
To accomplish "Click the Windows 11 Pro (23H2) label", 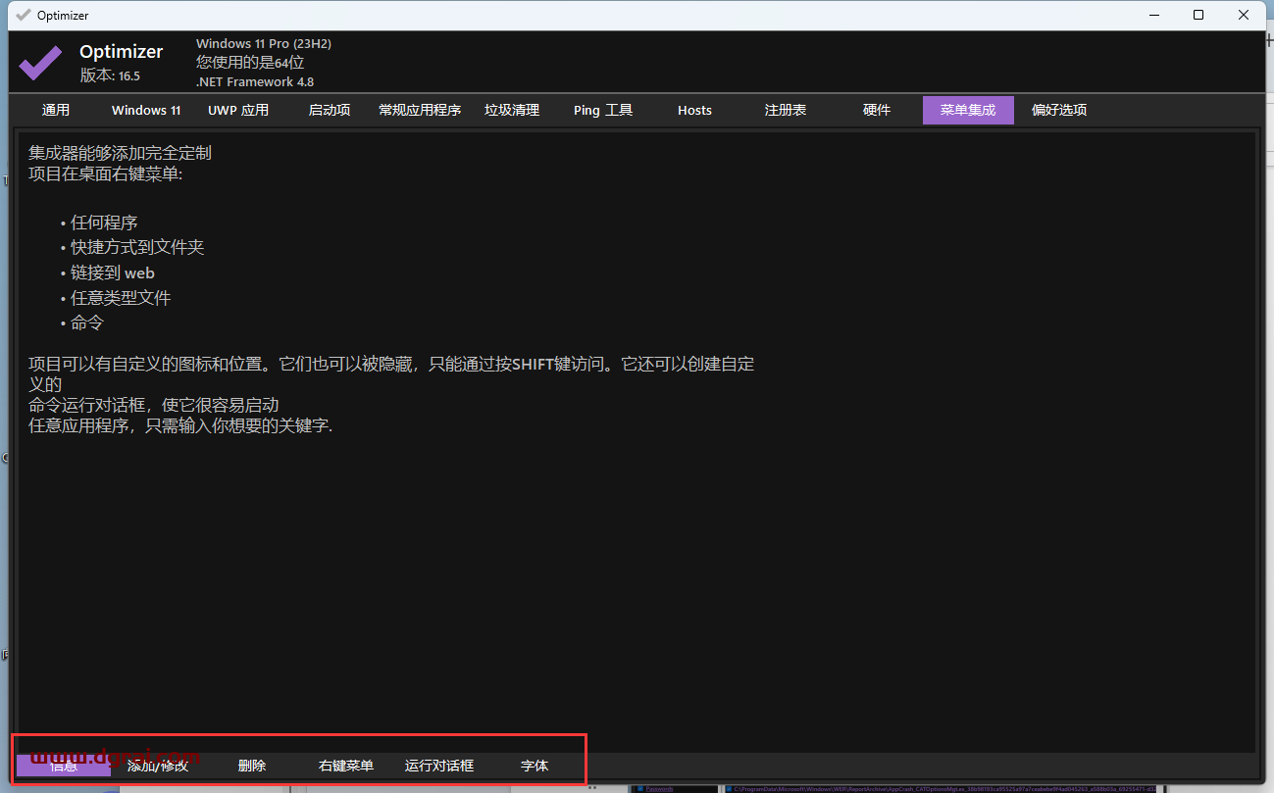I will [264, 44].
